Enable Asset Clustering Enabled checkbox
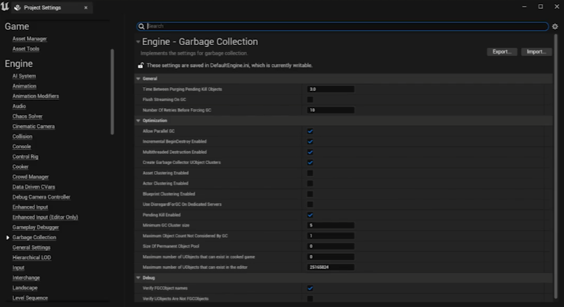The height and width of the screenshot is (307, 564). tap(310, 173)
